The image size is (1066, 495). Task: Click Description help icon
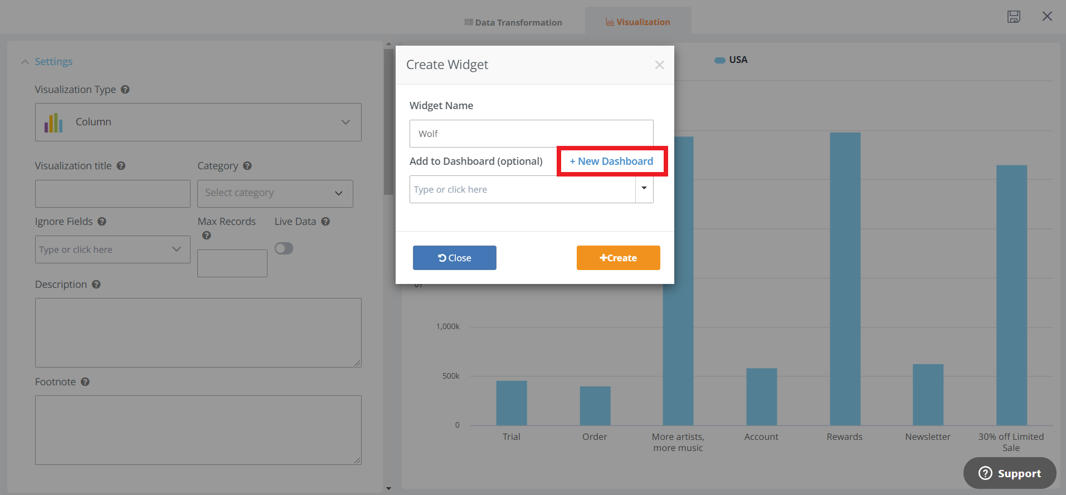pyautogui.click(x=96, y=285)
